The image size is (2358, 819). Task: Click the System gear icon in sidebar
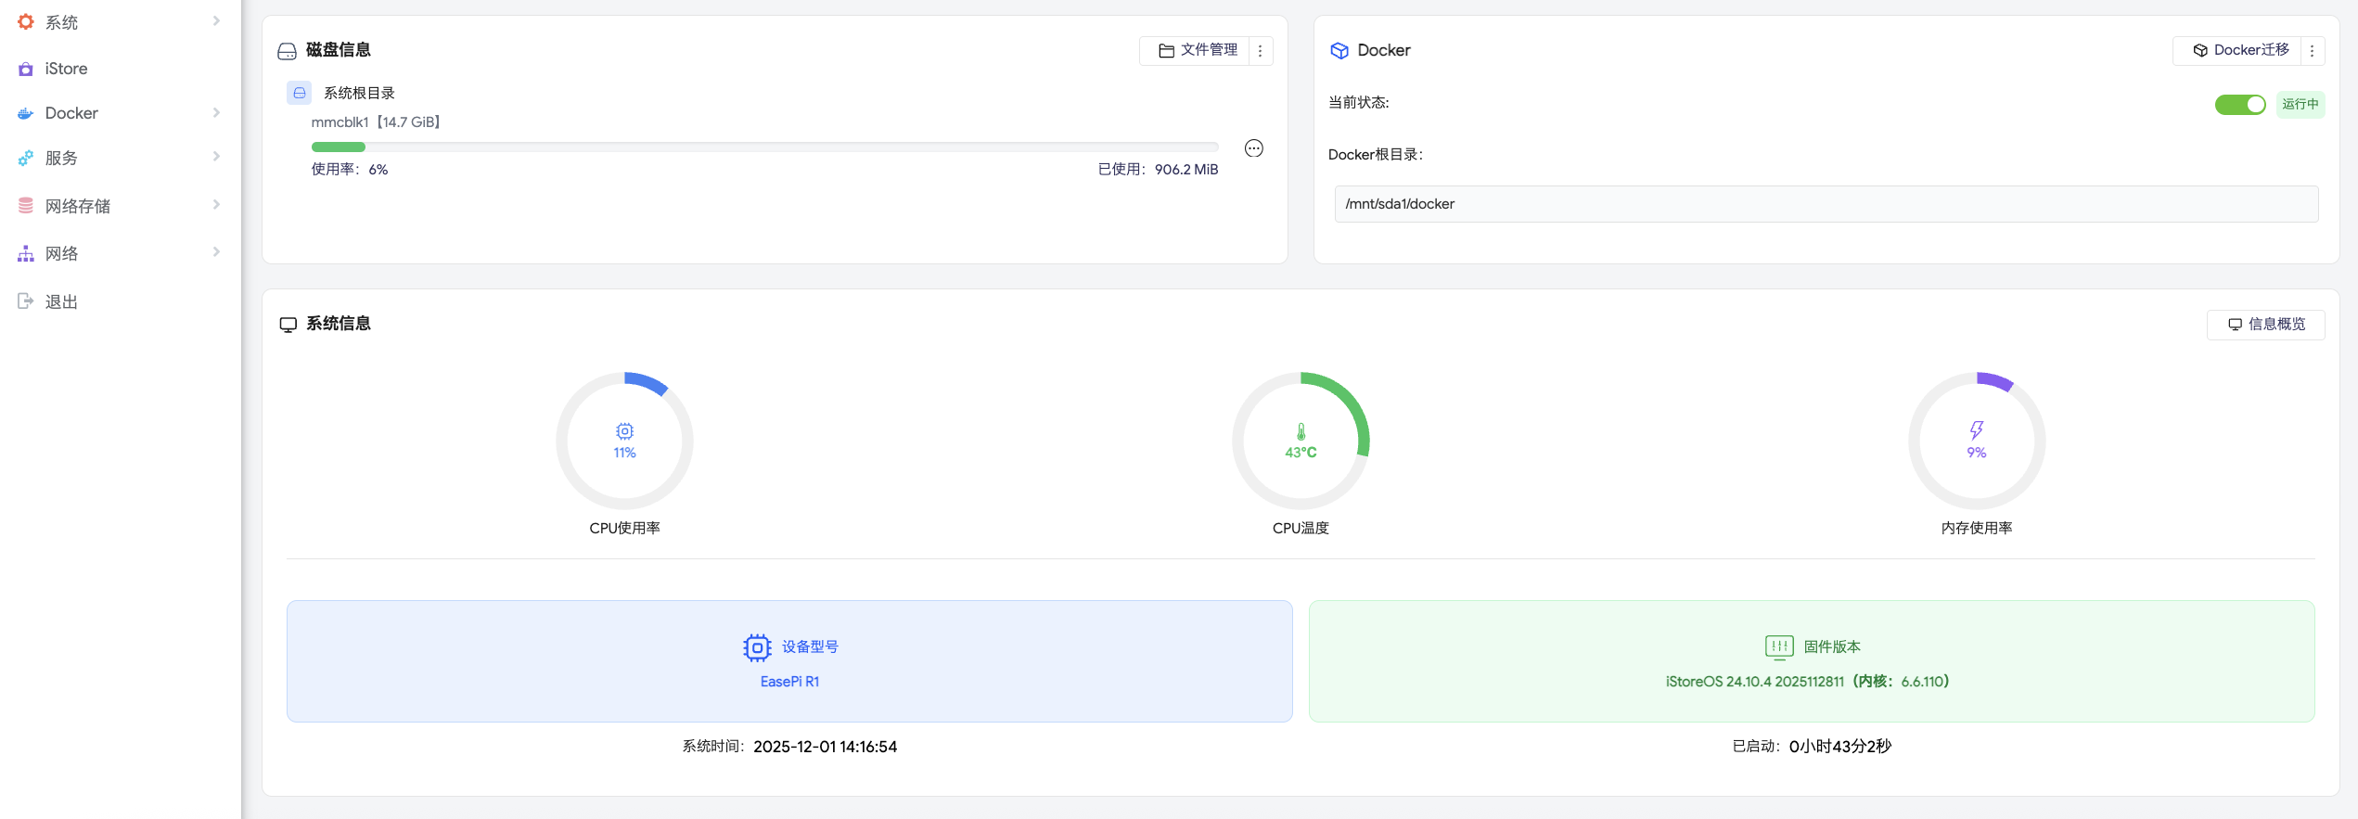[x=26, y=21]
